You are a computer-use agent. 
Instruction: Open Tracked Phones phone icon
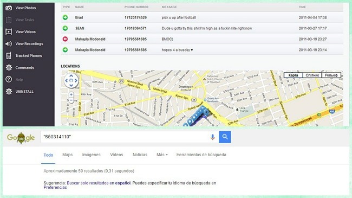tap(9, 55)
